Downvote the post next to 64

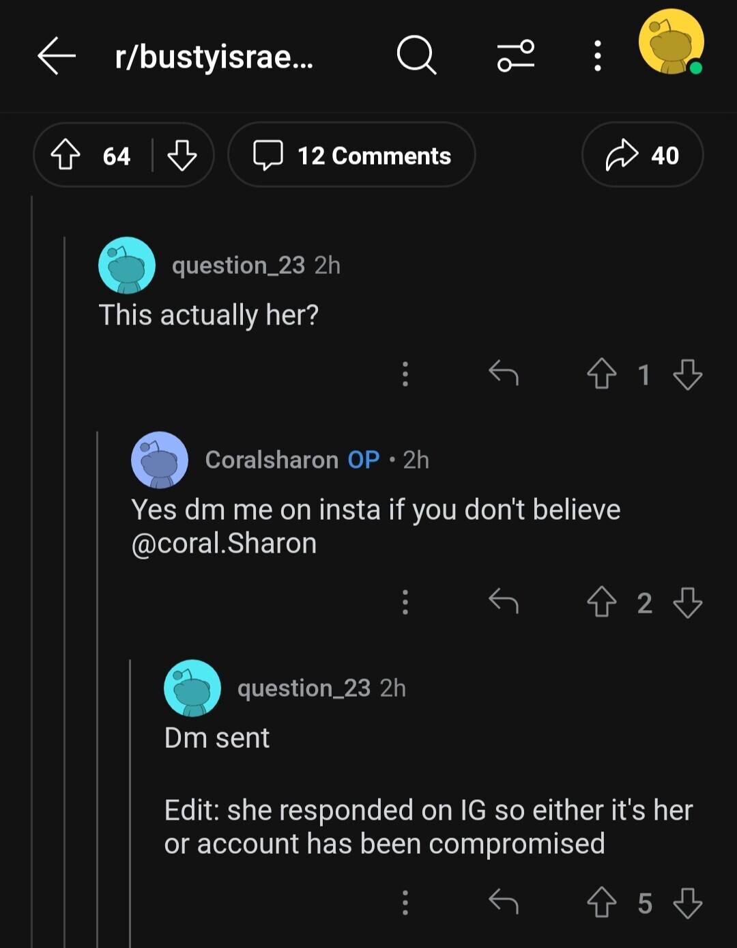182,156
